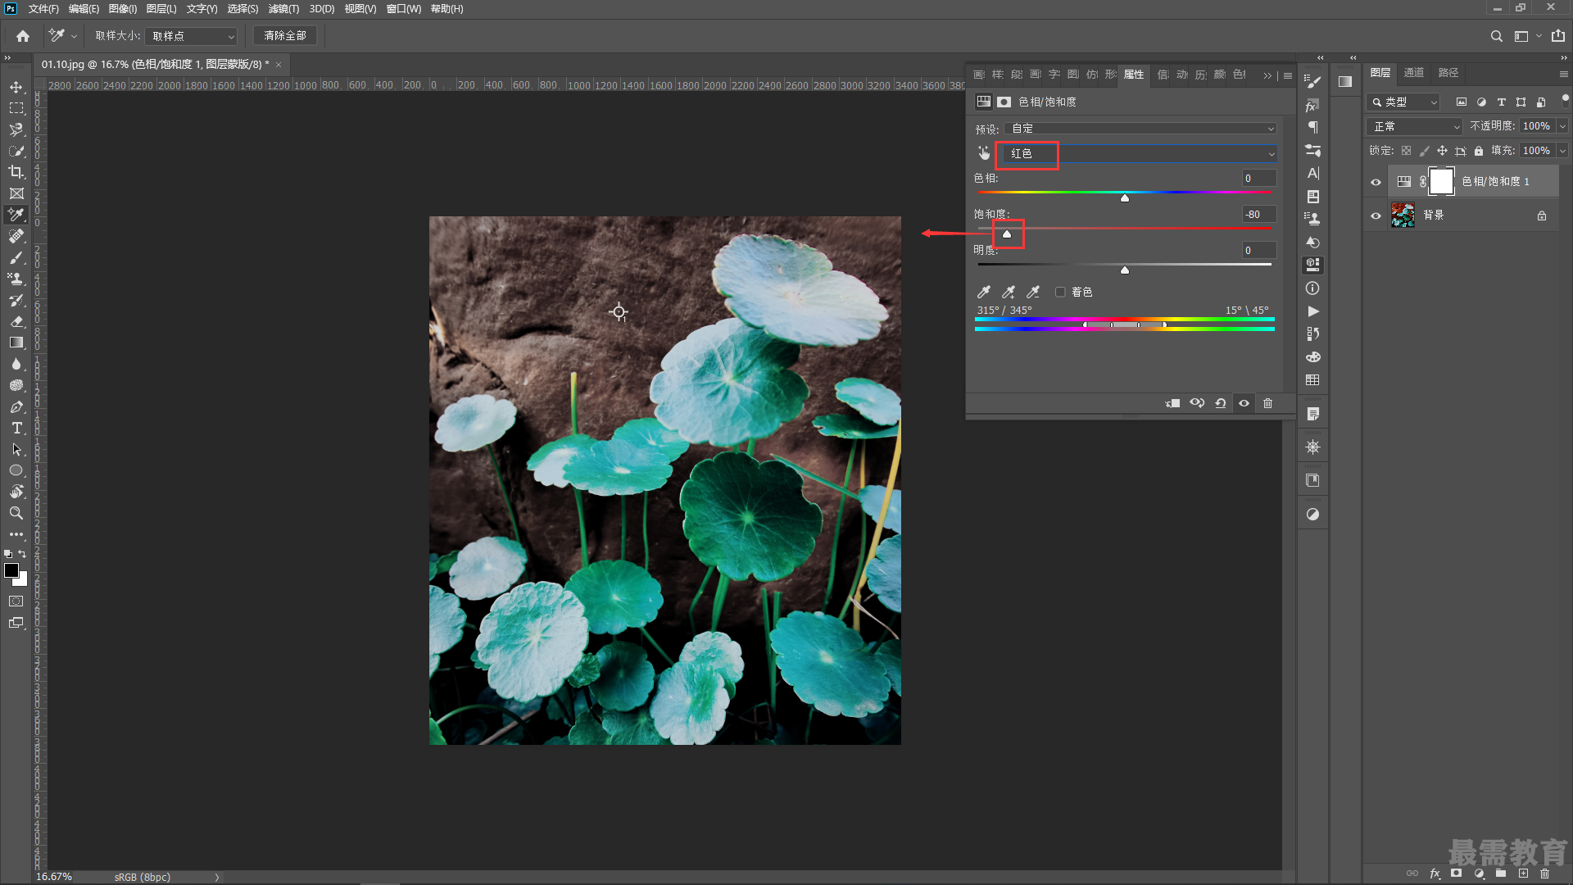Hide the 色相/饱和度 1 layer

pyautogui.click(x=1376, y=182)
